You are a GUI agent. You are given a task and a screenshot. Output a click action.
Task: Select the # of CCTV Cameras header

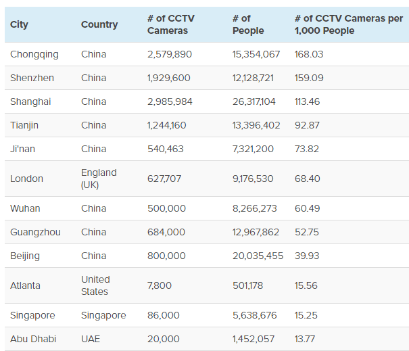pyautogui.click(x=171, y=24)
